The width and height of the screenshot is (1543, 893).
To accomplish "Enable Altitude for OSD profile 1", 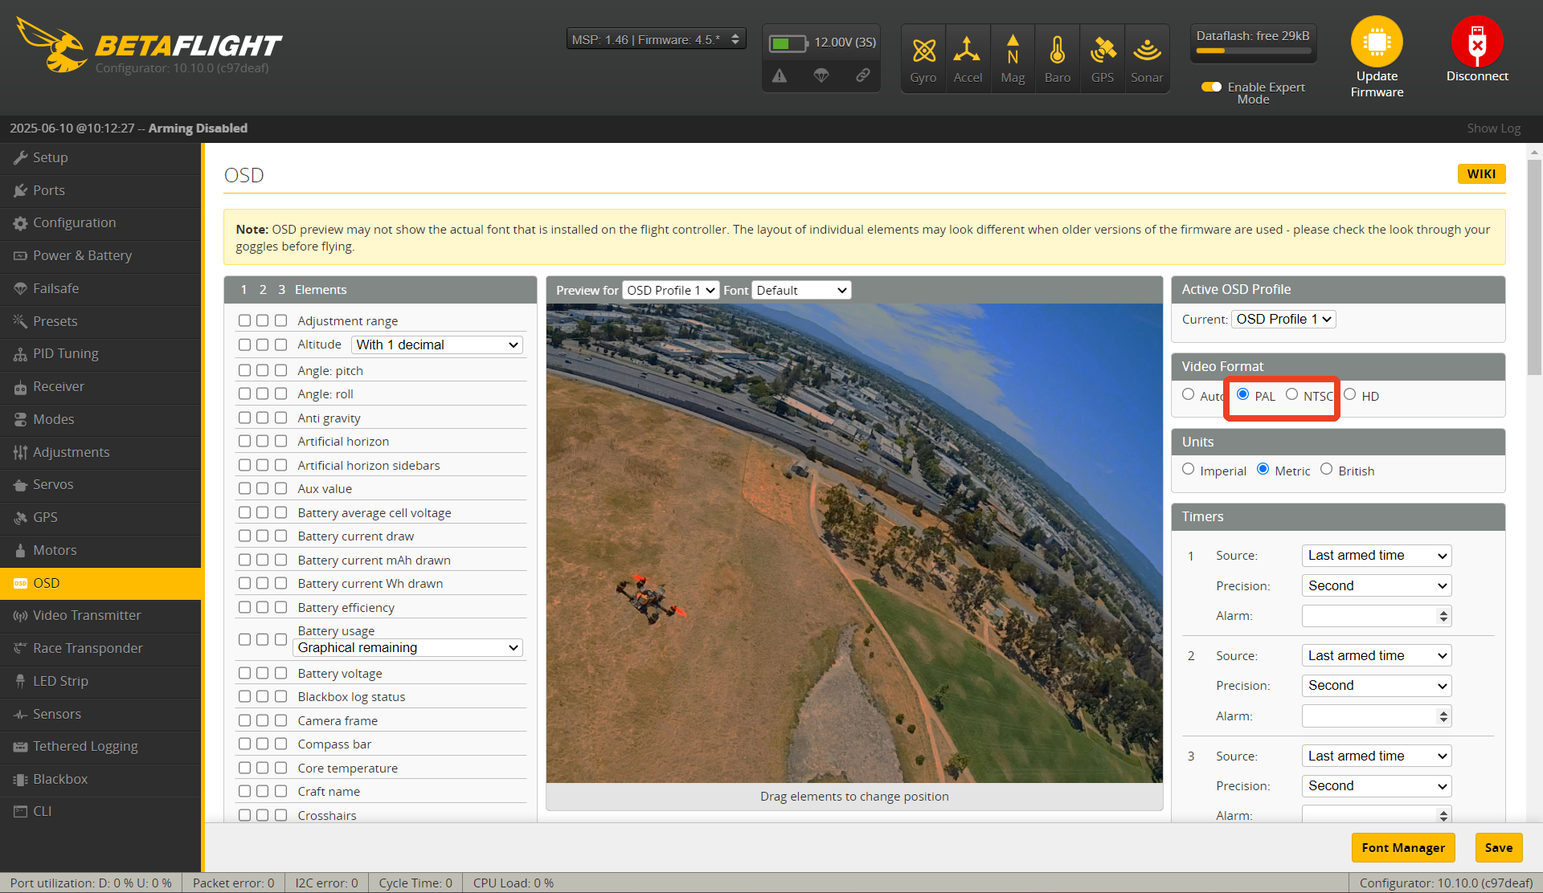I will pos(244,345).
